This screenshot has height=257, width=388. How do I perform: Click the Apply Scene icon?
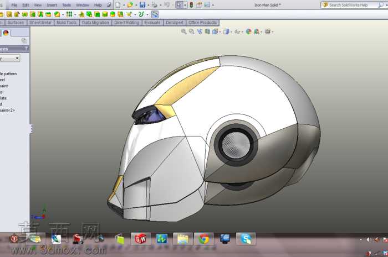point(256,32)
